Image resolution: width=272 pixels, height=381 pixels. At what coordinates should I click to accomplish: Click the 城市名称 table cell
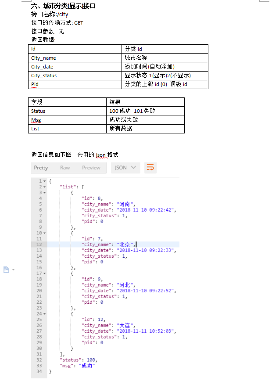[165, 58]
